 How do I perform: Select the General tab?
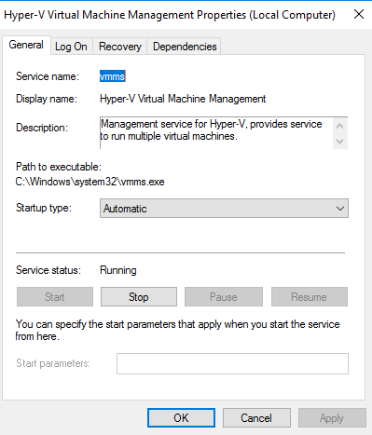click(x=26, y=46)
